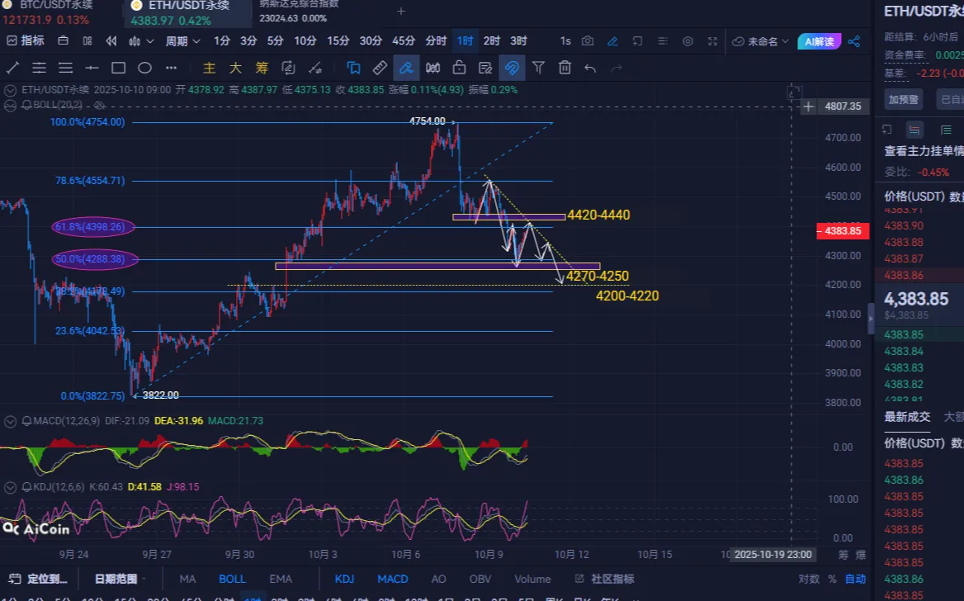Select the trend line drawing tool

tap(13, 68)
